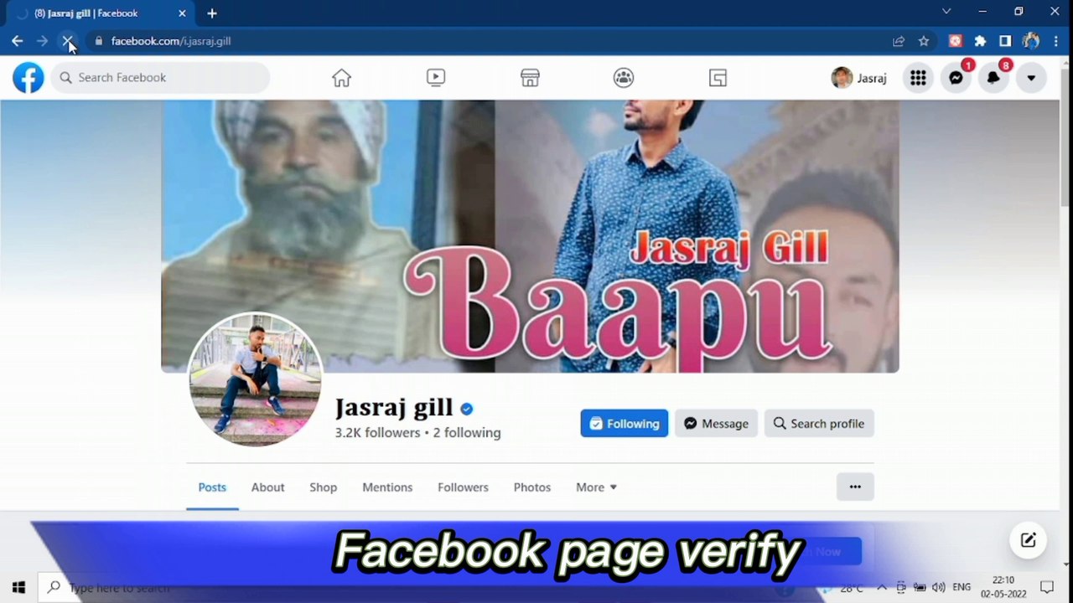The height and width of the screenshot is (603, 1073).
Task: View site info via lock icon
Action: 99,41
